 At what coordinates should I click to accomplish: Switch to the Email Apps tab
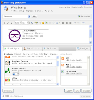[13, 48]
